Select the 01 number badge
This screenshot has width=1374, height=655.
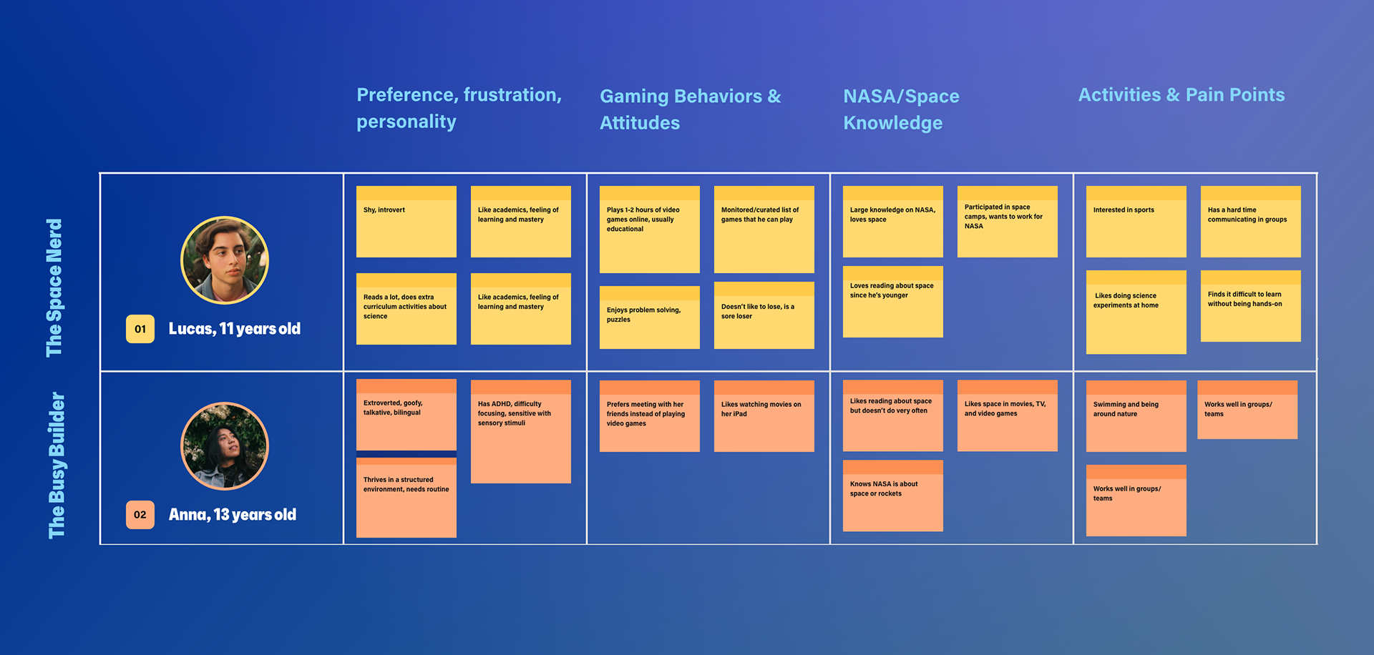point(140,329)
